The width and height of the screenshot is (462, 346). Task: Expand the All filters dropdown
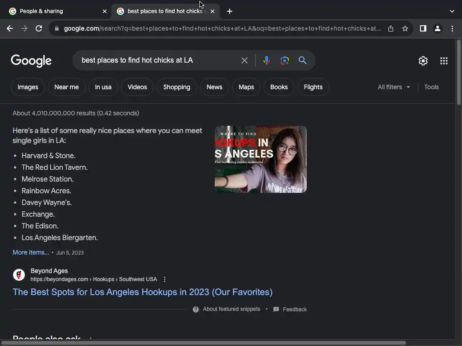click(393, 87)
